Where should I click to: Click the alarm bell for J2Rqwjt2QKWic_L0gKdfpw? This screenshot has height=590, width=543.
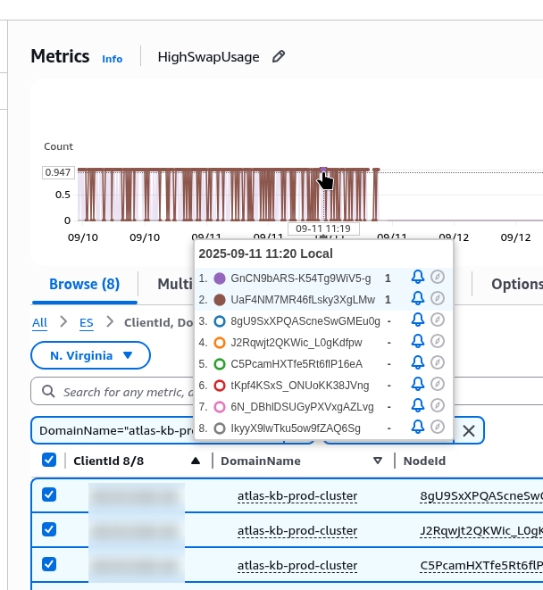417,342
